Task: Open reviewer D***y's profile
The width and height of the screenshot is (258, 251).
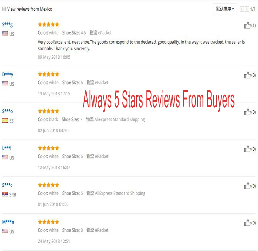Action: click(8, 74)
